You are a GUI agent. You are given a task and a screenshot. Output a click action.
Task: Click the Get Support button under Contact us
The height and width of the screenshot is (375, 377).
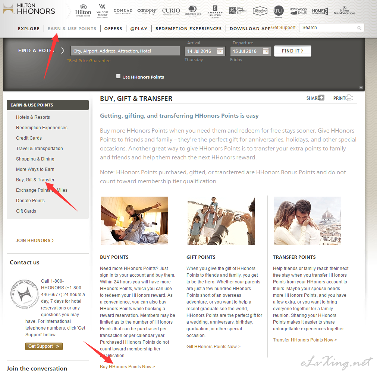click(44, 346)
